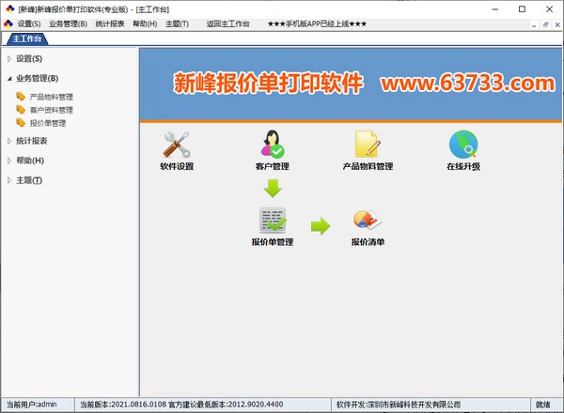The image size is (564, 413).
Task: Click 产品物料管理 label under note icon
Action: 368,166
